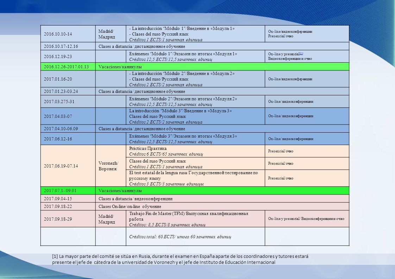
Task: Select 'Exámenes Módulo 2' text
Action: click(183, 99)
